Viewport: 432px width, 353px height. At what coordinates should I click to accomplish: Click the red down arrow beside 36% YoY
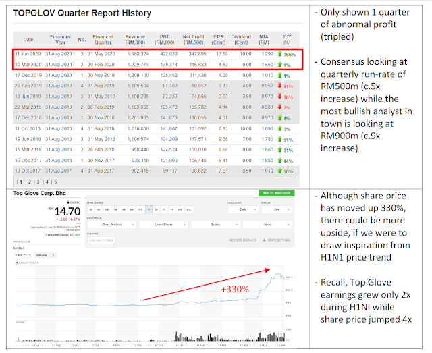[280, 97]
